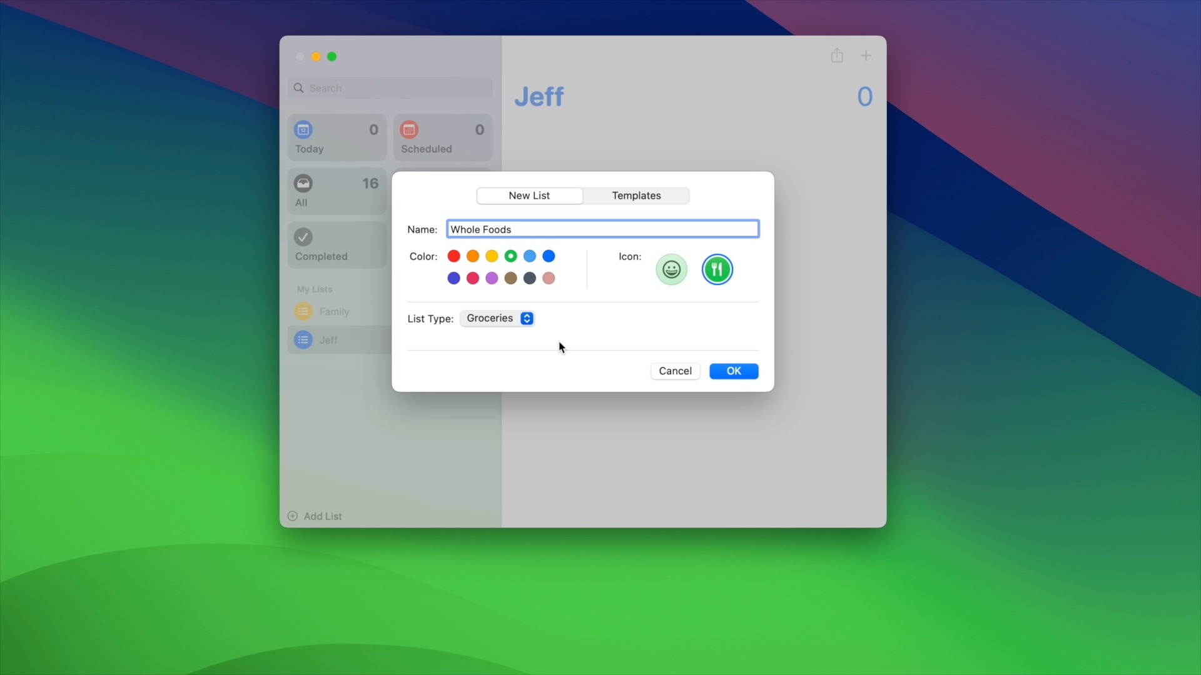
Task: Switch to the New List tab
Action: pos(529,195)
